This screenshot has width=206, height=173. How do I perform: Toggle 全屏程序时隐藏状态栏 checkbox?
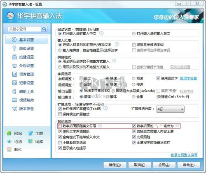click(134, 143)
